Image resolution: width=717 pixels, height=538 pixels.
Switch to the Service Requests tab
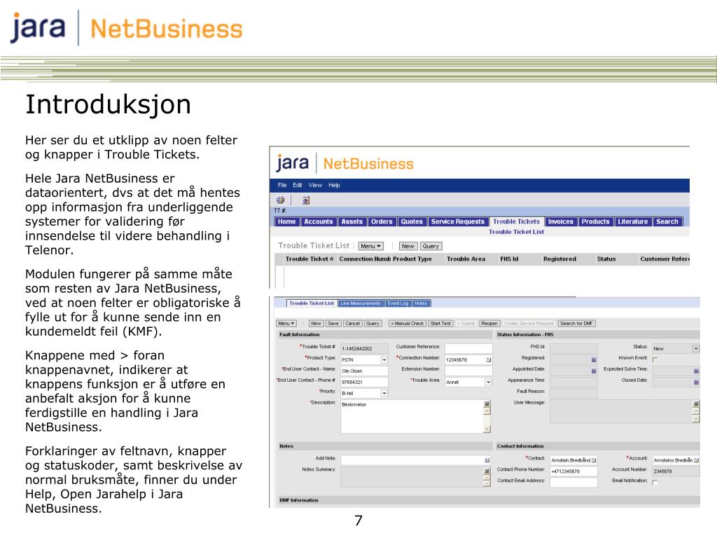click(x=457, y=221)
